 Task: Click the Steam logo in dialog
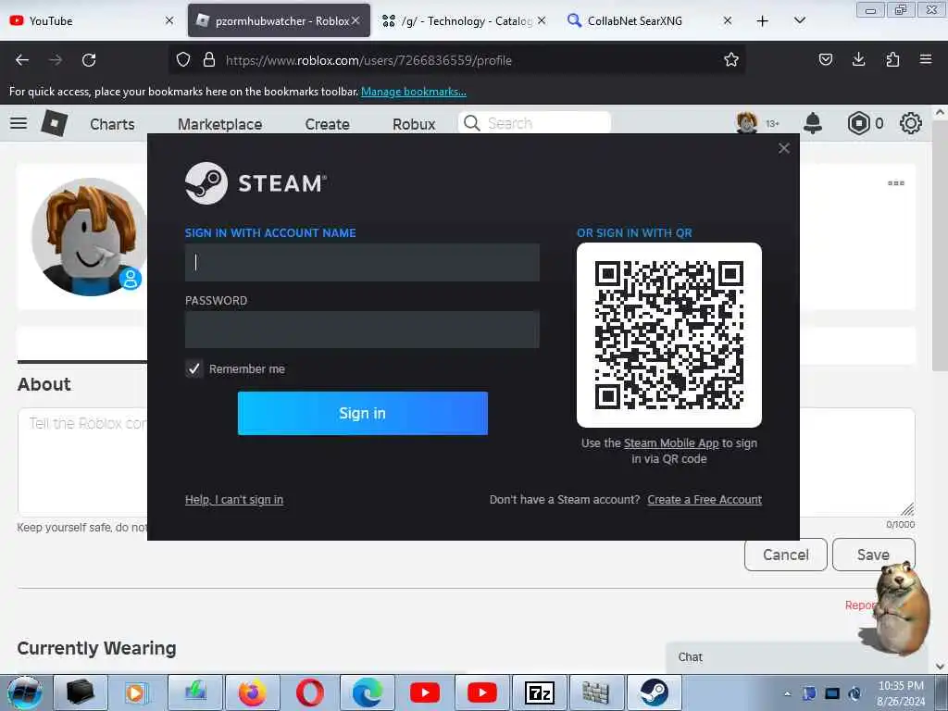tap(256, 183)
